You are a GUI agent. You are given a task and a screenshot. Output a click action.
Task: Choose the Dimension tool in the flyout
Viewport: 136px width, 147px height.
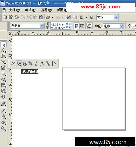click(54, 64)
